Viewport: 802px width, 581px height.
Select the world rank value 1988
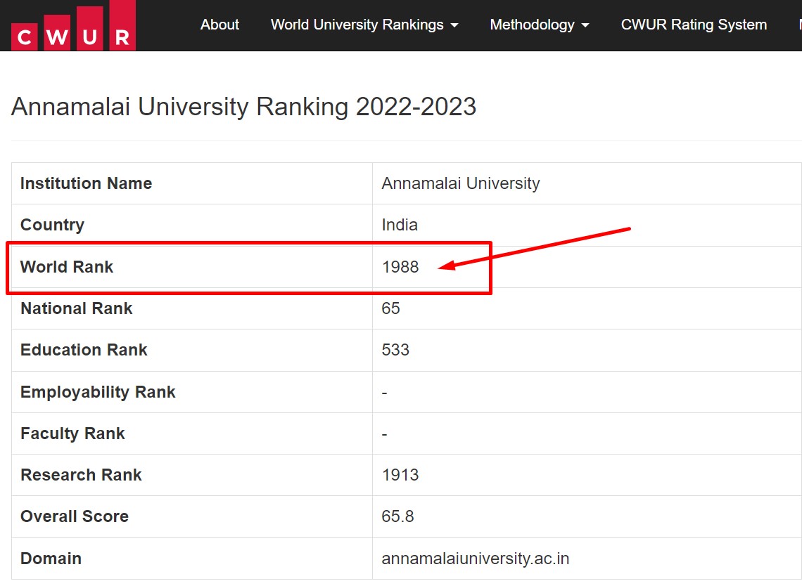point(400,267)
